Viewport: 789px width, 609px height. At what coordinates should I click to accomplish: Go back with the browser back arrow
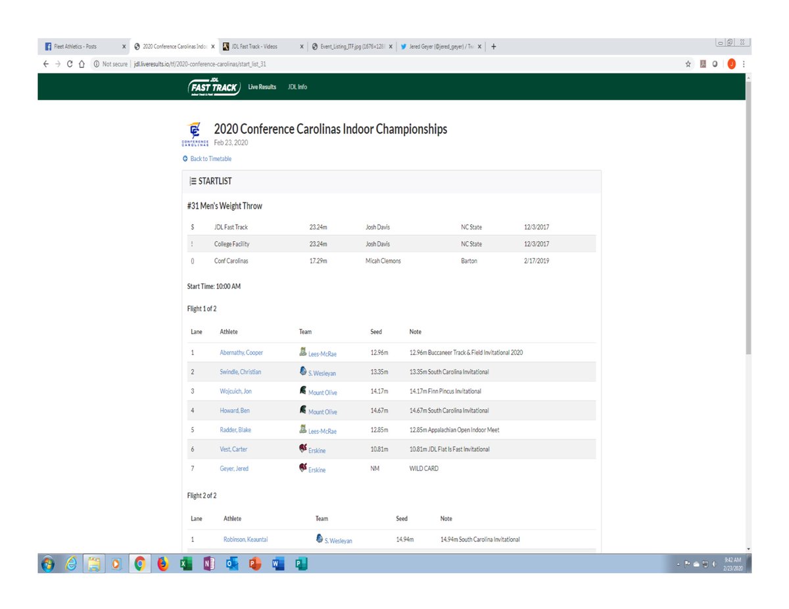coord(46,64)
